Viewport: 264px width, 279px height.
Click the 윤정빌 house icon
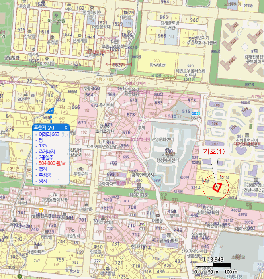coord(52,37)
